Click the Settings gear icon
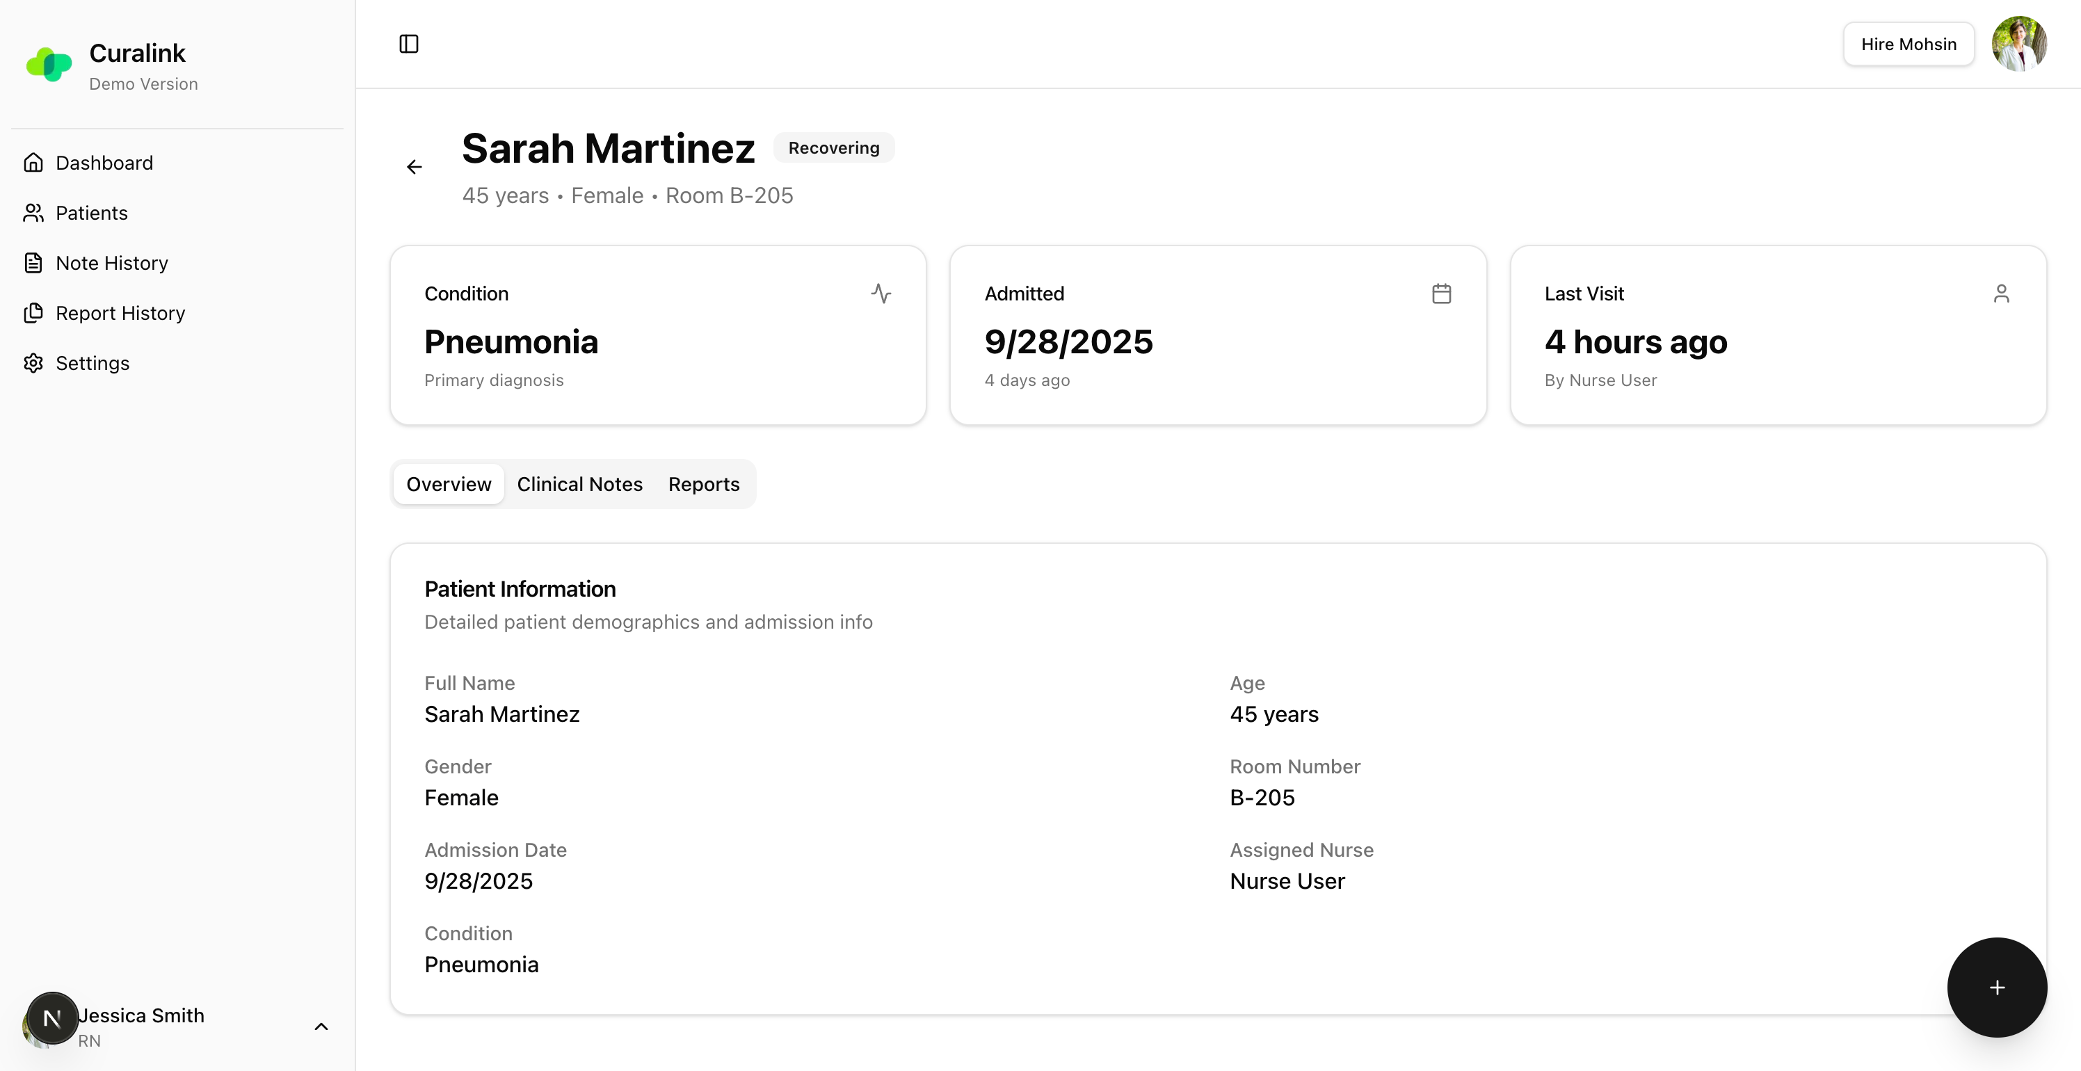The height and width of the screenshot is (1071, 2081). tap(33, 364)
